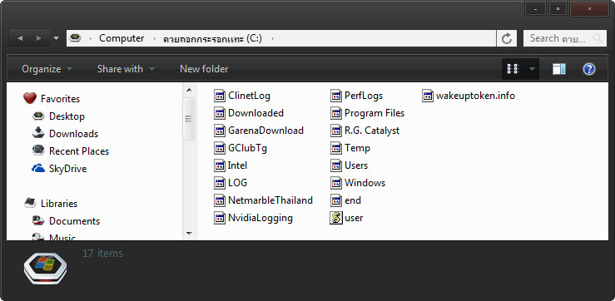Click the search magnifier icon
Screen dimensions: 615x301
point(598,38)
